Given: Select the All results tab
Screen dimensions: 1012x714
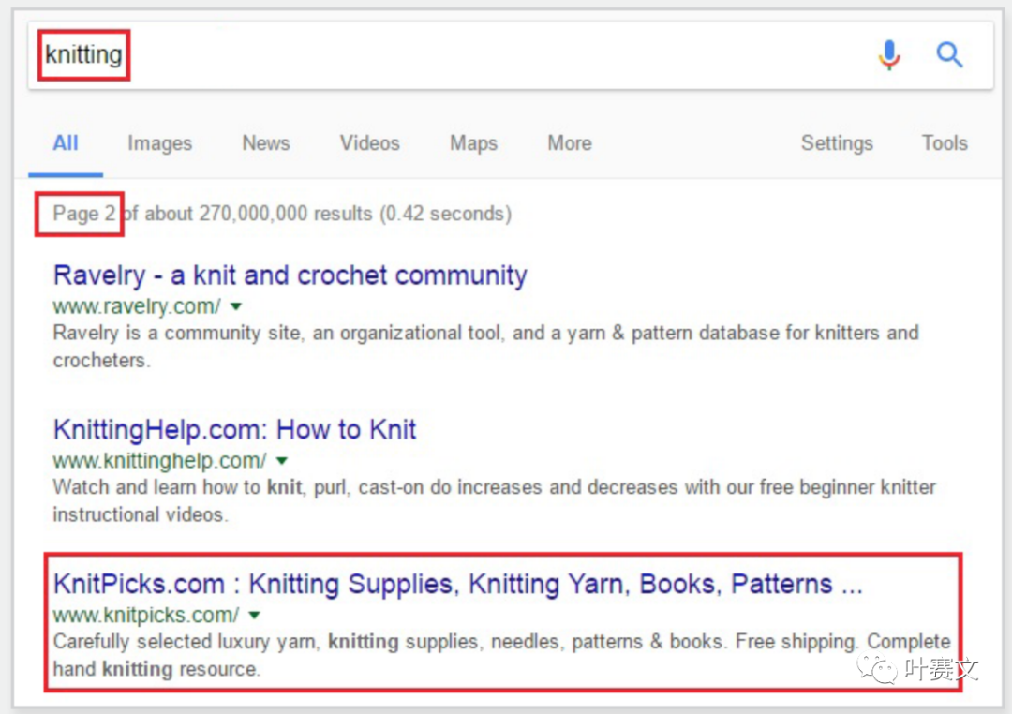Looking at the screenshot, I should tap(66, 143).
